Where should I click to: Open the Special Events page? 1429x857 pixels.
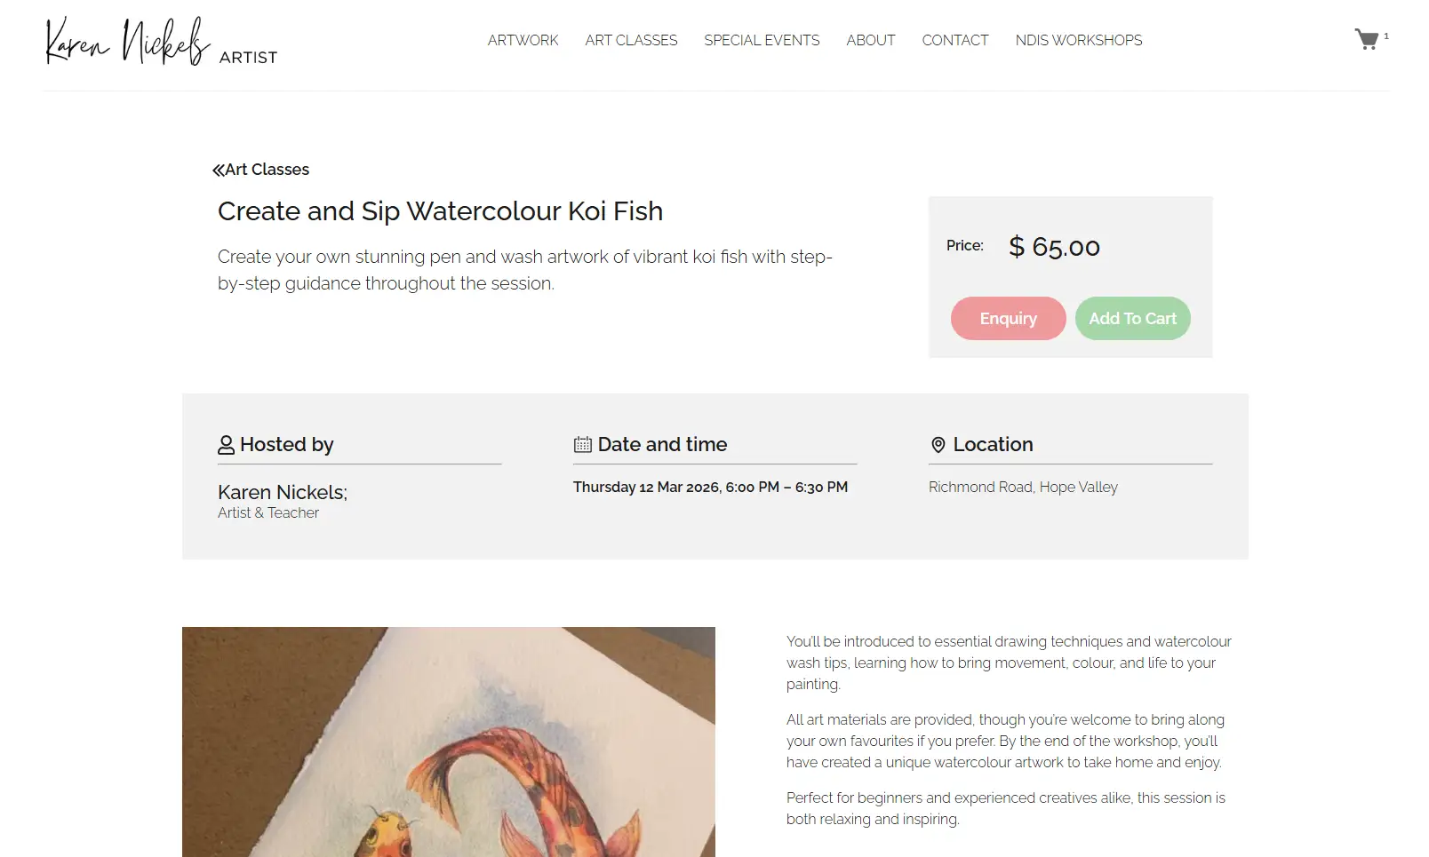click(762, 40)
